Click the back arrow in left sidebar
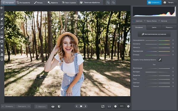The width and height of the screenshot is (178, 111). [2, 8]
